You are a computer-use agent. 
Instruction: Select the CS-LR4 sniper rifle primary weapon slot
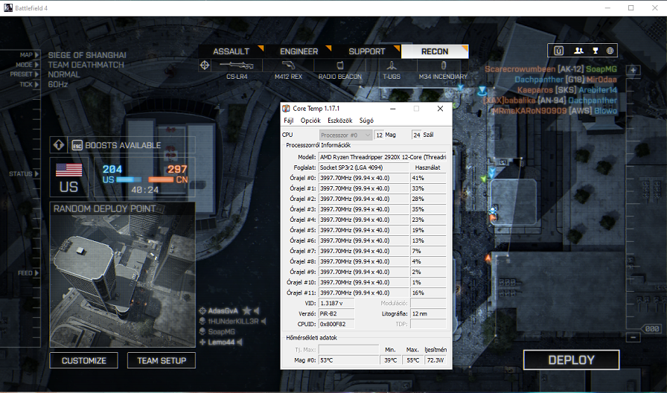237,70
